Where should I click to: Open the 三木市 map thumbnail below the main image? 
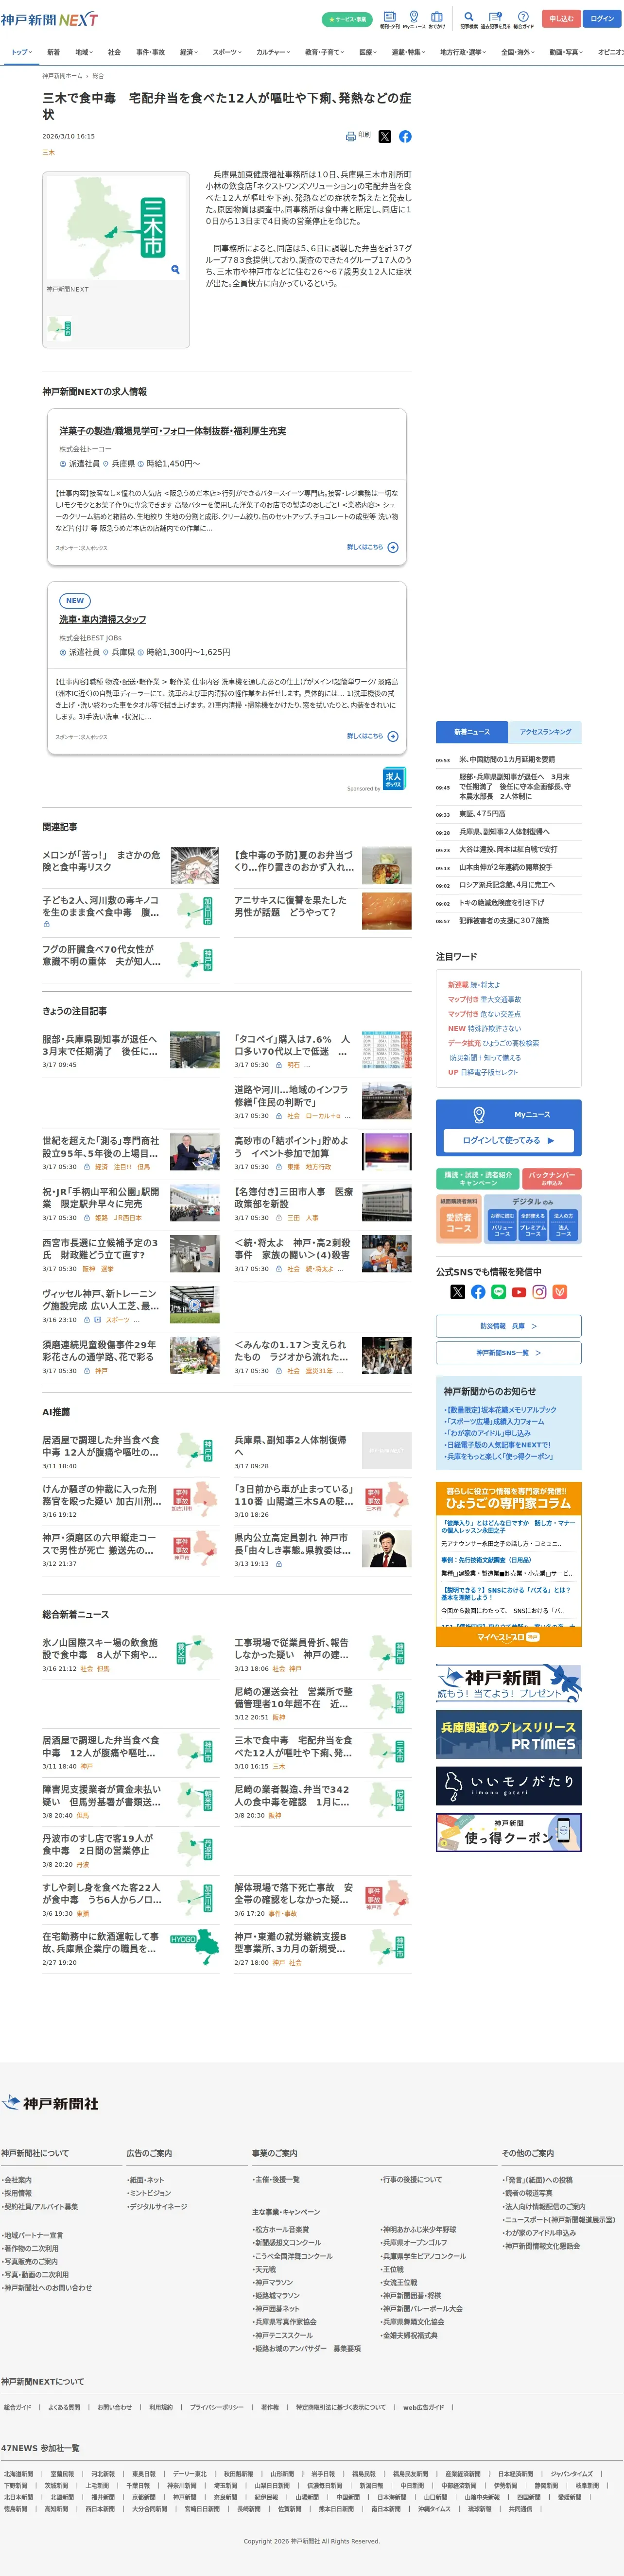(60, 328)
